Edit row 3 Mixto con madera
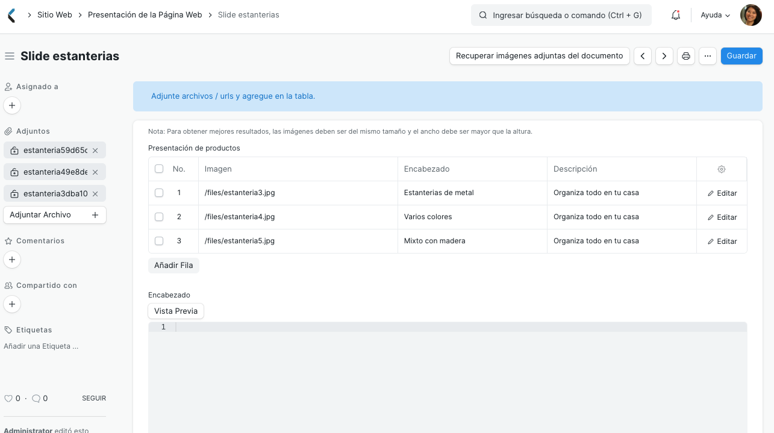Image resolution: width=774 pixels, height=433 pixels. pos(722,241)
